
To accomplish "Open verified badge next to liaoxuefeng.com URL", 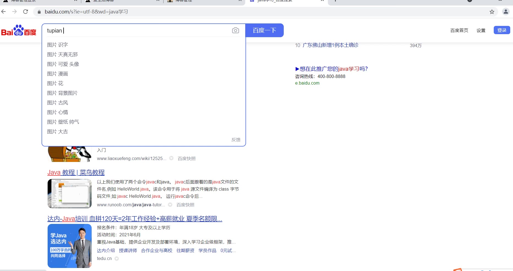I will (x=171, y=158).
